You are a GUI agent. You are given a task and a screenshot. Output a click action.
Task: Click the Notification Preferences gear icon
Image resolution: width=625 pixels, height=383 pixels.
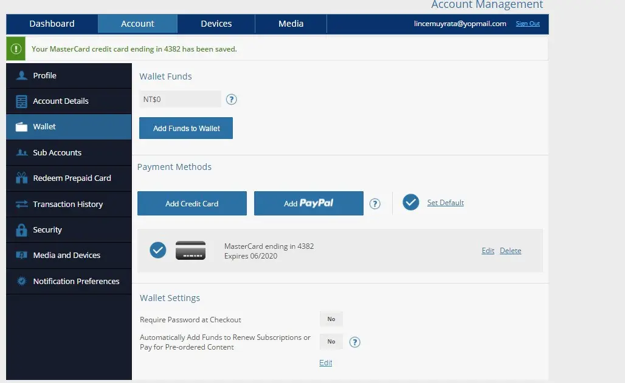[21, 281]
